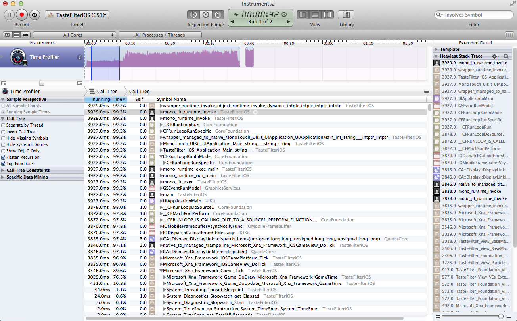This screenshot has width=517, height=321.
Task: Toggle the right Extended Detail pane view
Action: (x=327, y=15)
